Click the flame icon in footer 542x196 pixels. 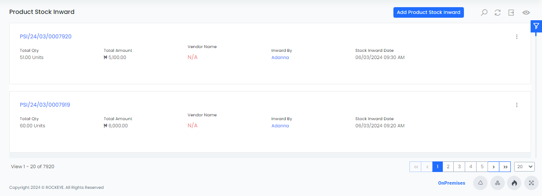[x=514, y=183]
